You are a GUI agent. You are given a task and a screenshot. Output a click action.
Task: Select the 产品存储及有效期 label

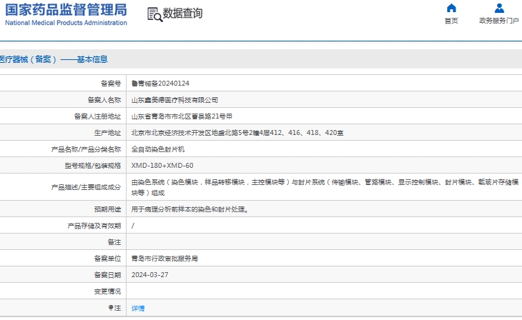point(94,226)
